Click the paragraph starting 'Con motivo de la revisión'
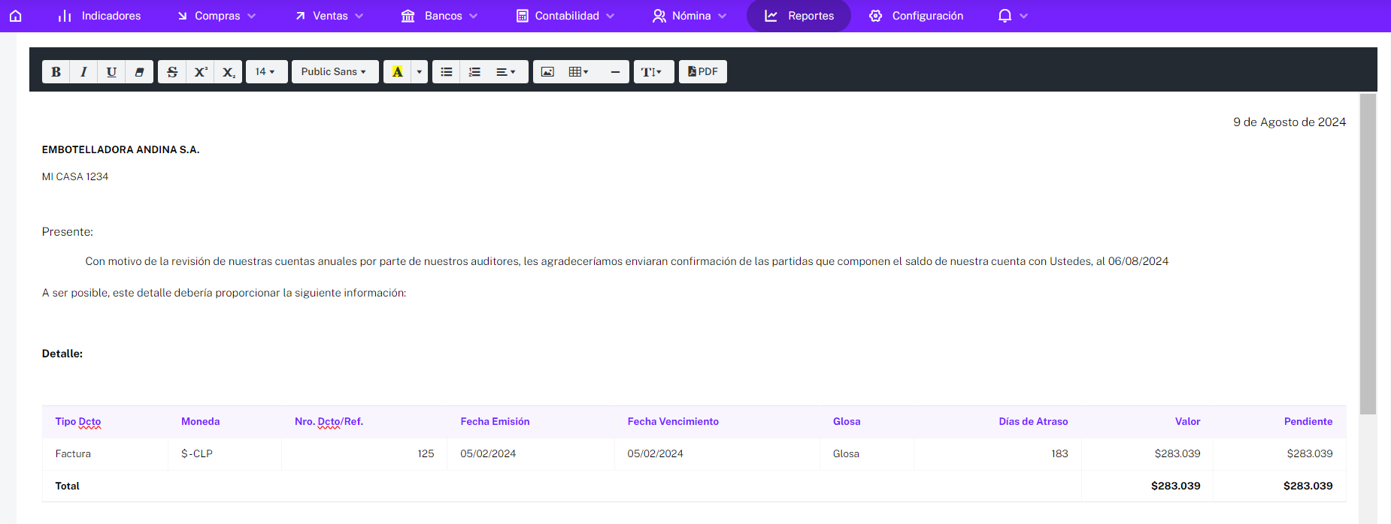1391x524 pixels. click(626, 261)
